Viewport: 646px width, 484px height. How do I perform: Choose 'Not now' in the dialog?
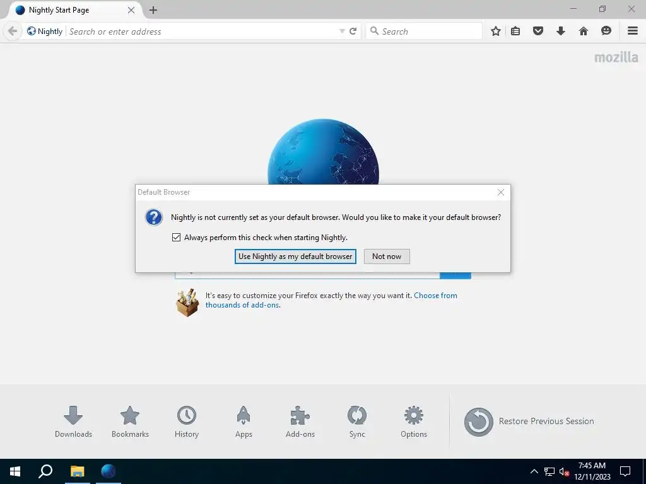[x=387, y=256]
